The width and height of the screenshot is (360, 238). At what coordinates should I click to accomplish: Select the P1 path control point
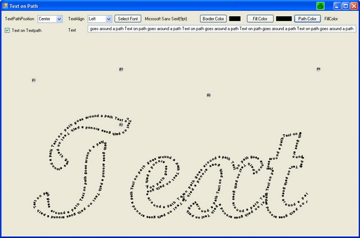(34, 81)
